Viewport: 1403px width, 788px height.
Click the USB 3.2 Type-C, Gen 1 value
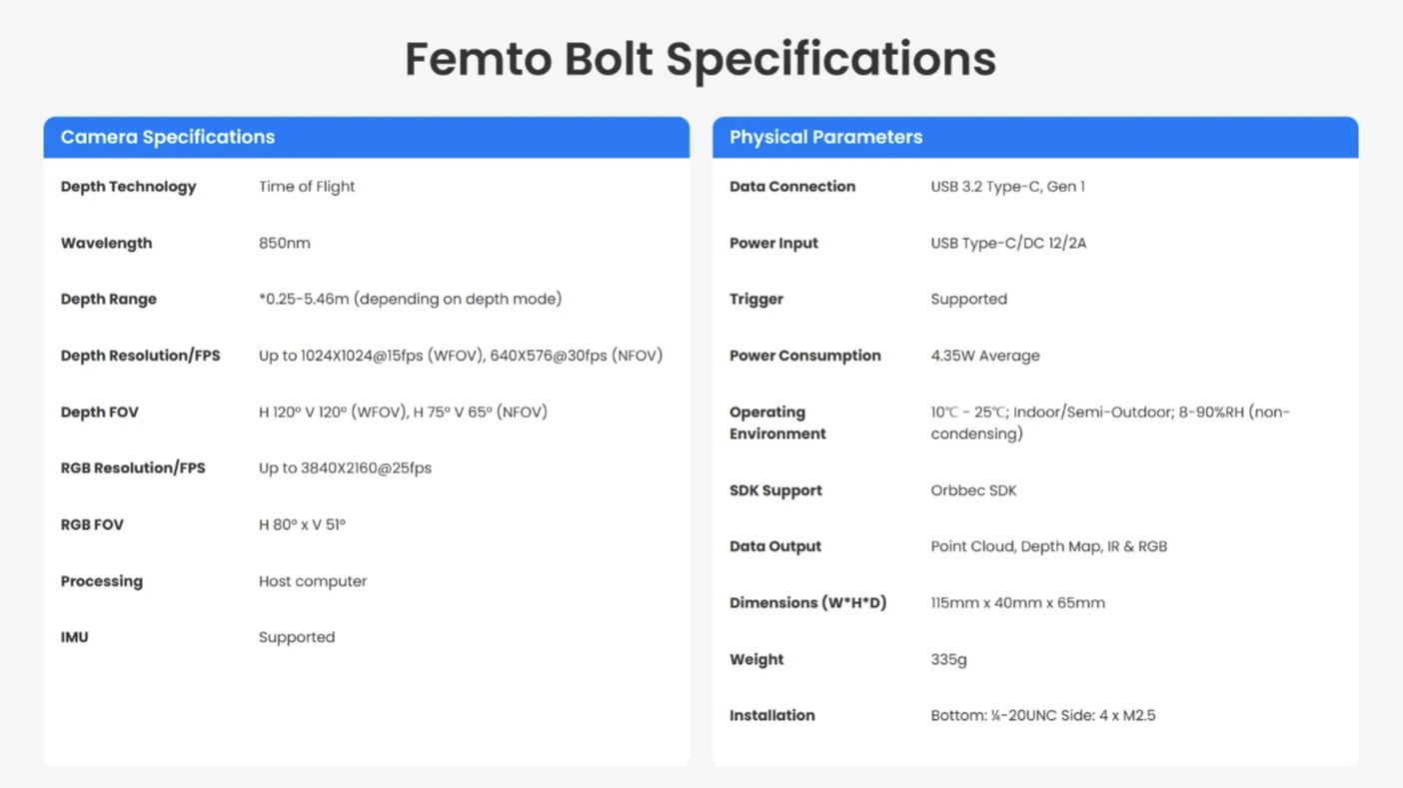click(1007, 187)
